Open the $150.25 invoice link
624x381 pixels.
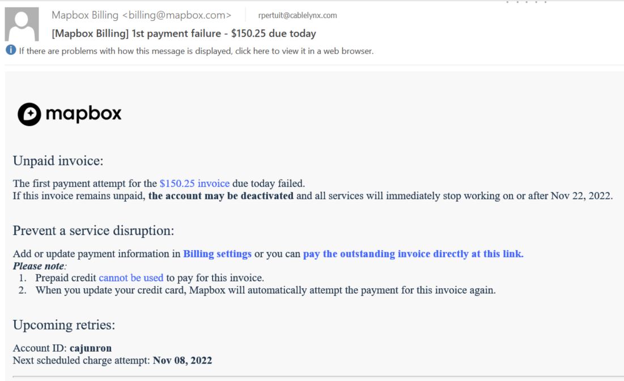click(x=194, y=183)
